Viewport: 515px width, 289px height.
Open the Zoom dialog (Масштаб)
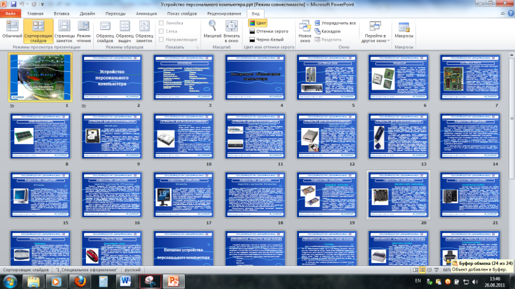pos(212,29)
